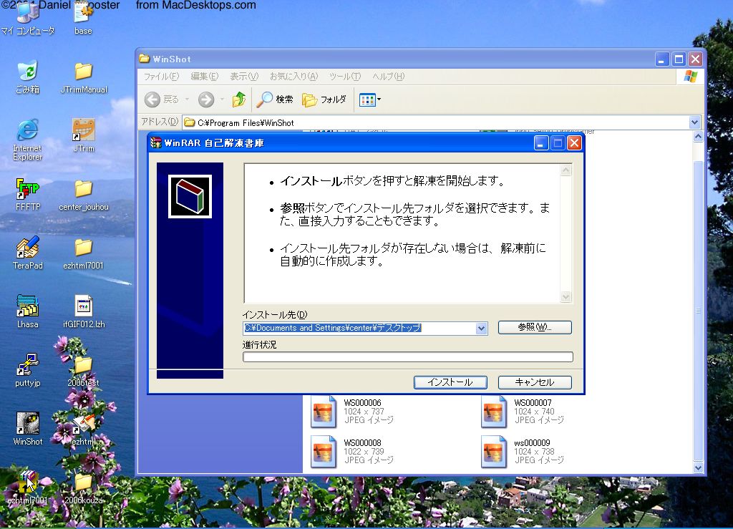Click the インストール button in WinRAR dialog
Screen dimensions: 733x529
point(450,382)
